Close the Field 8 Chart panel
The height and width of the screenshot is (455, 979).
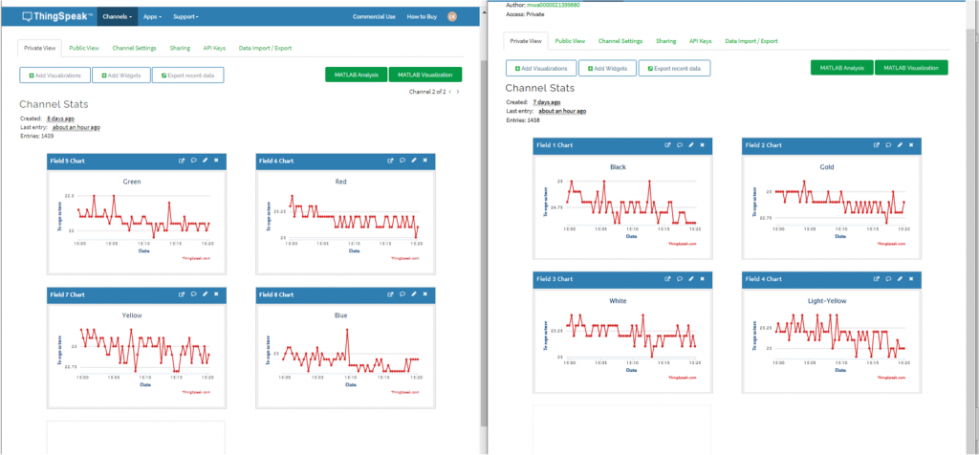coord(425,294)
